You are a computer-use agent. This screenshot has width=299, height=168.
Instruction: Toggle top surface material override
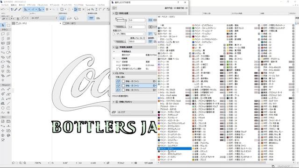tap(118, 81)
